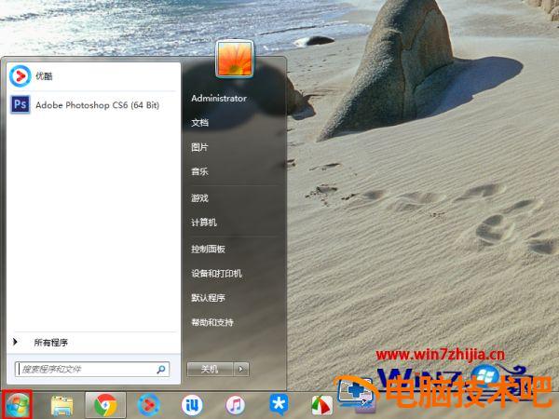Open 帮助和支持 (Help and Support)
This screenshot has height=419, width=559.
(212, 322)
